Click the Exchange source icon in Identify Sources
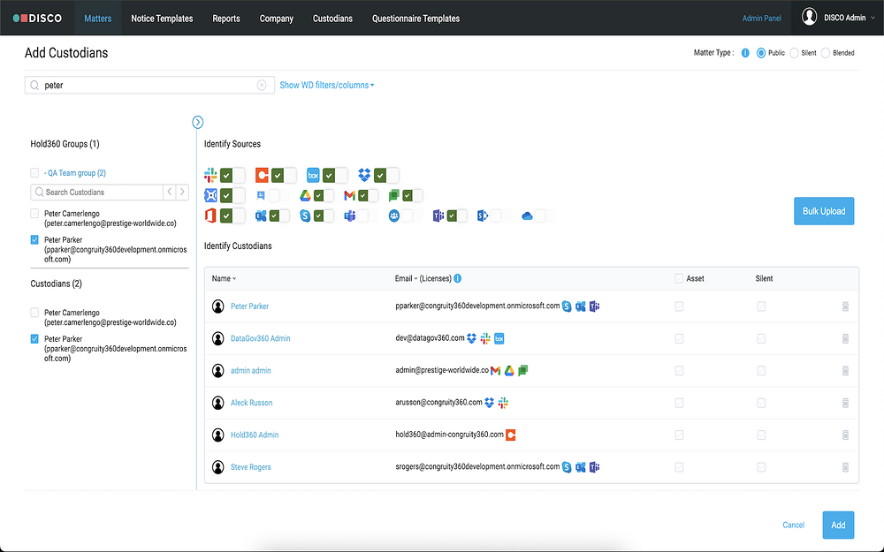This screenshot has width=884, height=552. [261, 216]
